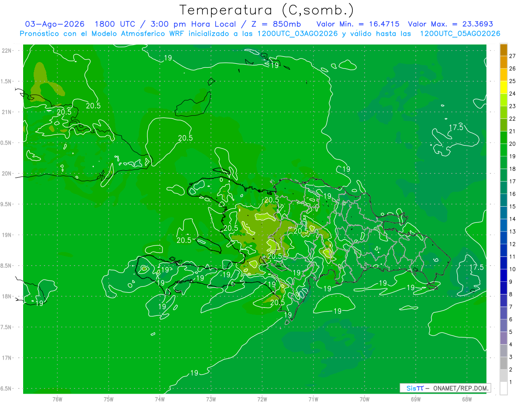This screenshot has height=405, width=524.
Task: Click the 'Z = 850mb' level label
Action: pyautogui.click(x=276, y=24)
